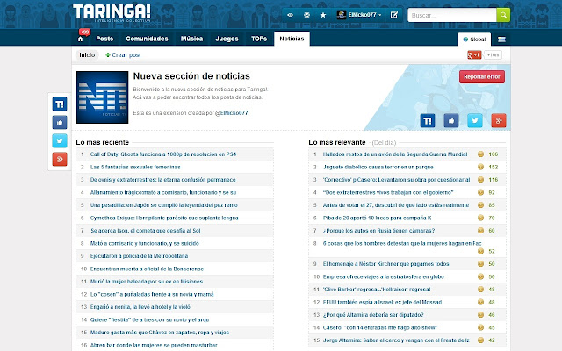Screen dimensions: 562x351
Task: Go to the home icon in navbar
Action: point(80,39)
